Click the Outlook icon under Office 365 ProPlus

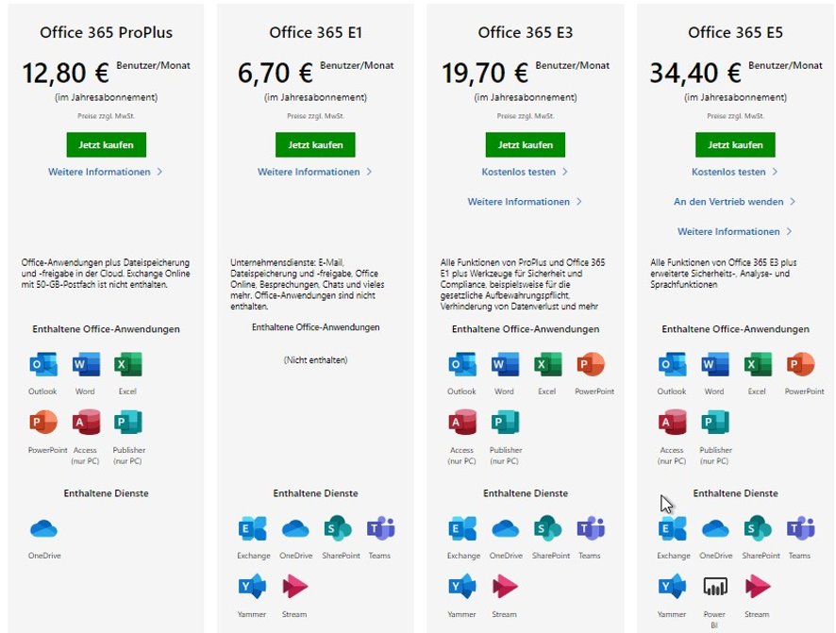[43, 364]
